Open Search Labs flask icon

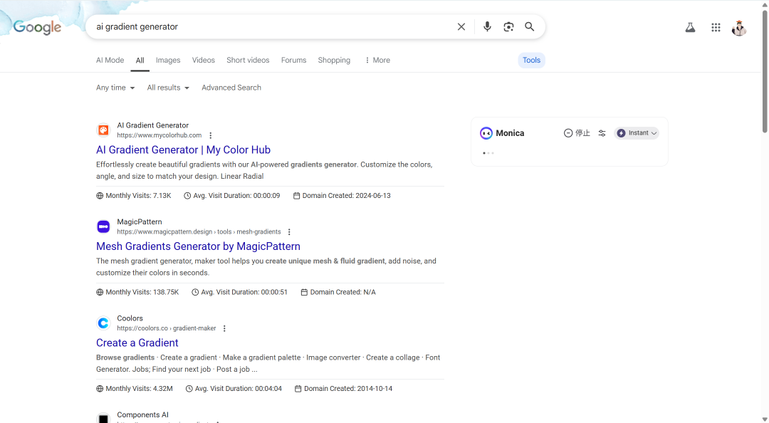click(x=690, y=28)
